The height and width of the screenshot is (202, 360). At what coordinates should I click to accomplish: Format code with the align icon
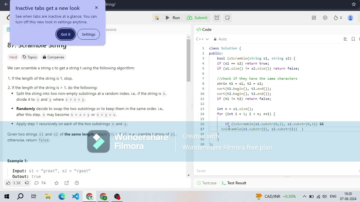point(345,39)
